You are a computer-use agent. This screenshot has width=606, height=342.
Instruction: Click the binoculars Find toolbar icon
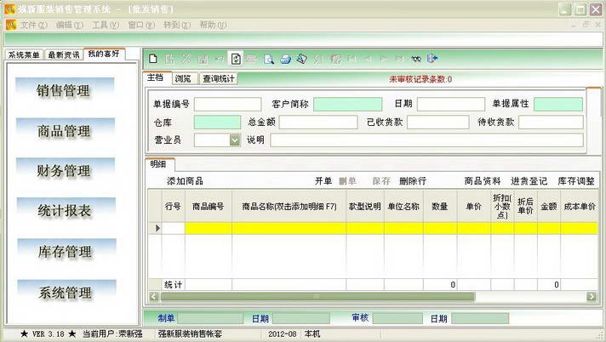point(416,59)
